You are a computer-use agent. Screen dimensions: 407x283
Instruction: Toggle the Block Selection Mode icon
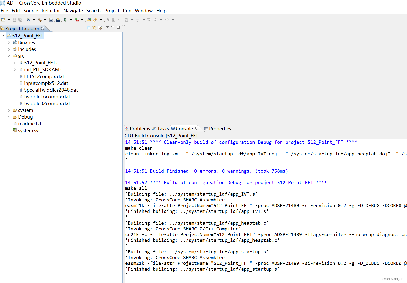(x=114, y=20)
